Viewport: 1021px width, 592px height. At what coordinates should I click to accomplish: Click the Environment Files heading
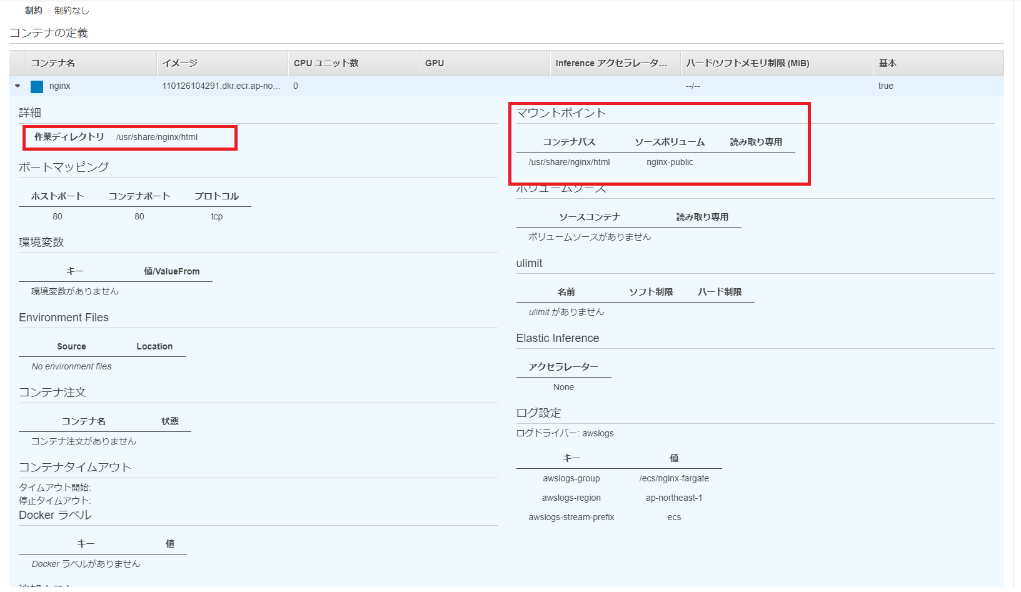pos(64,318)
